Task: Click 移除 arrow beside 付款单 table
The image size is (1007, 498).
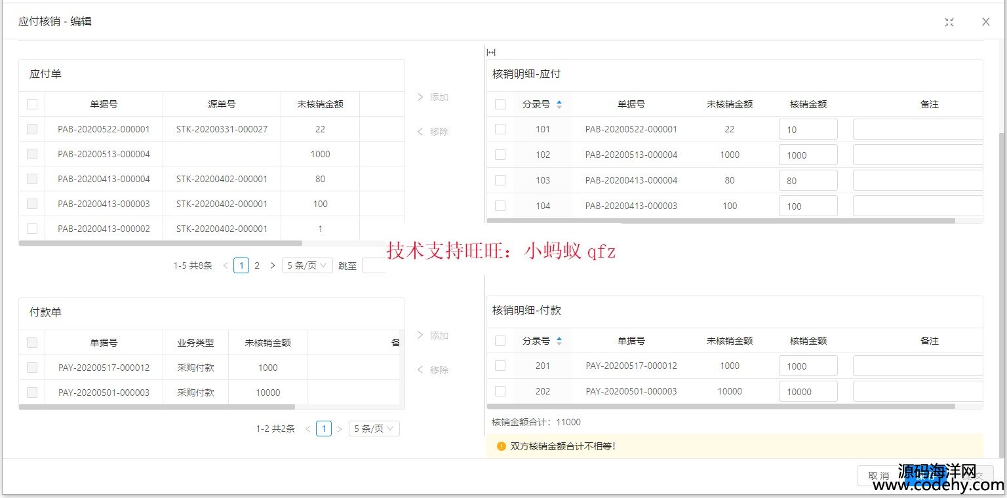Action: pos(433,370)
